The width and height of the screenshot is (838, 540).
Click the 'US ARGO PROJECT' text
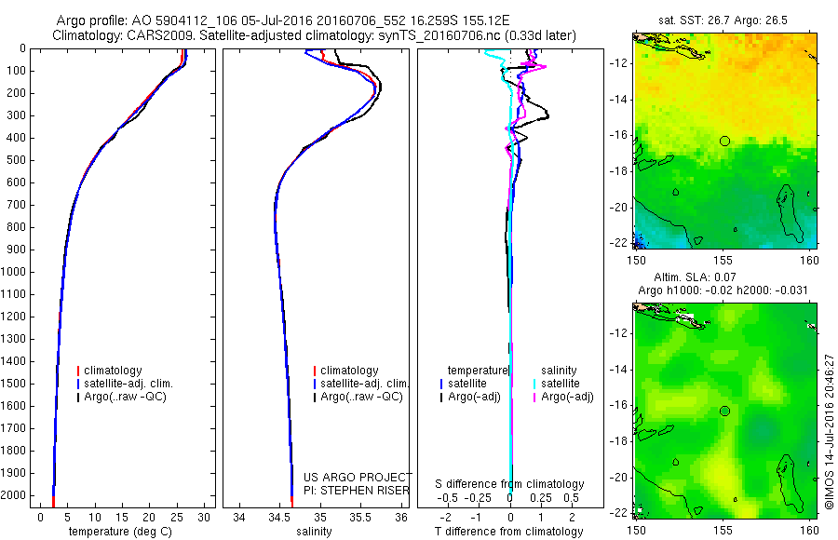coord(358,477)
